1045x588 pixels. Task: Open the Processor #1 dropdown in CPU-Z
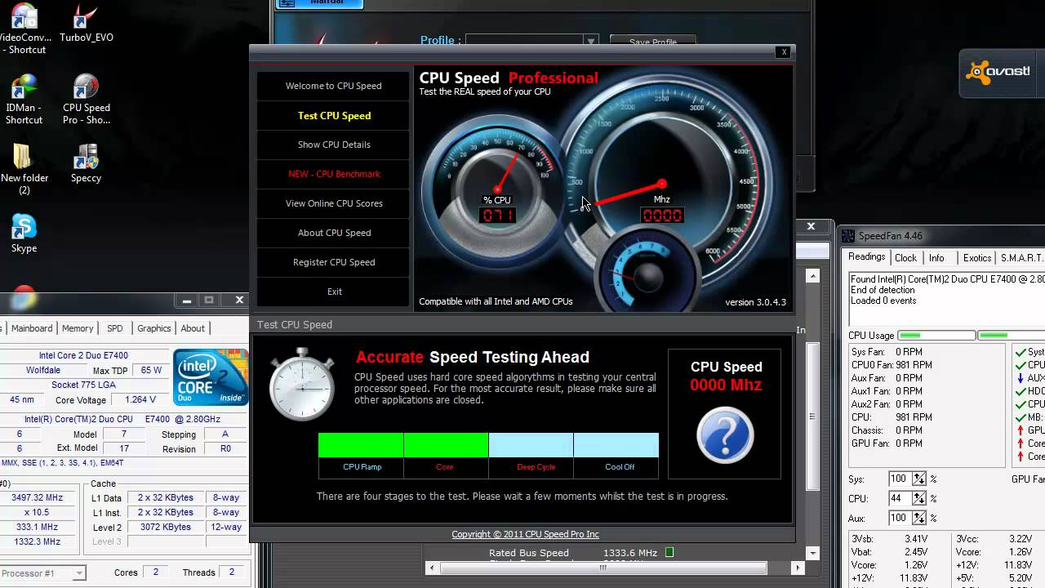(x=79, y=573)
